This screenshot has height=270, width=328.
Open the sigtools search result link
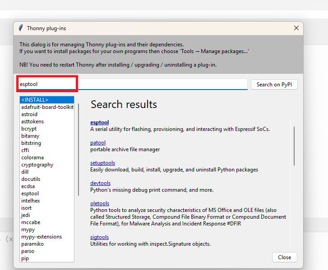(x=99, y=237)
